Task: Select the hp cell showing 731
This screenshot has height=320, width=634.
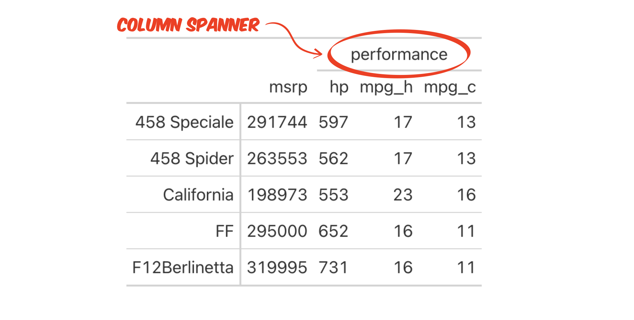Action: tap(333, 267)
